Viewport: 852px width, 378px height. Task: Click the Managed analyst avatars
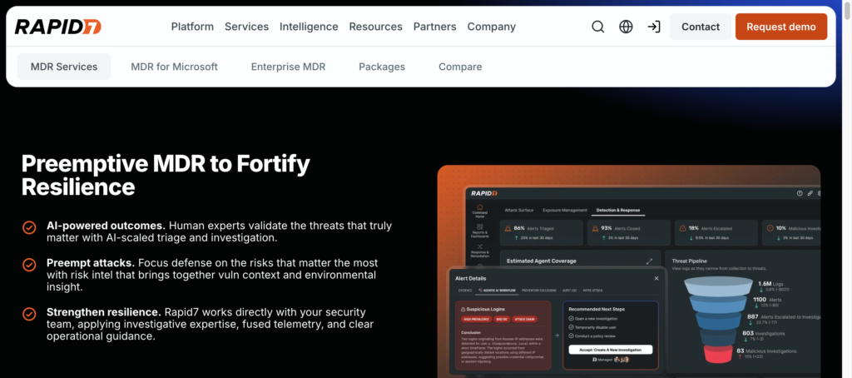pos(622,360)
